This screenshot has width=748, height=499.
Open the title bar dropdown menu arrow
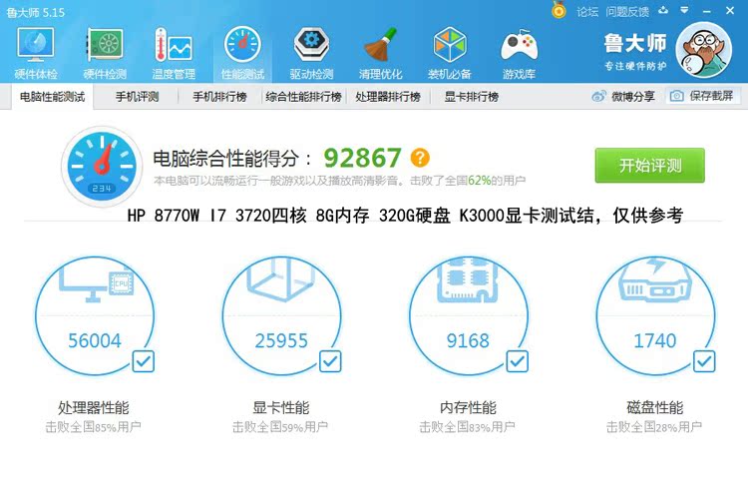pyautogui.click(x=684, y=10)
